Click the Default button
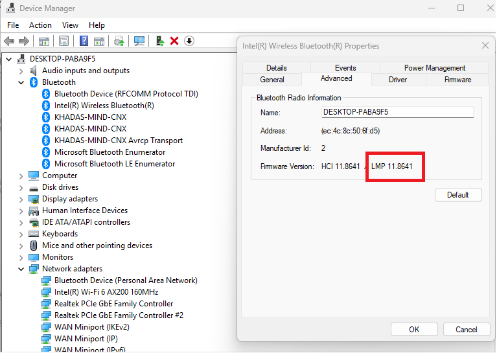The image size is (497, 353). (458, 195)
